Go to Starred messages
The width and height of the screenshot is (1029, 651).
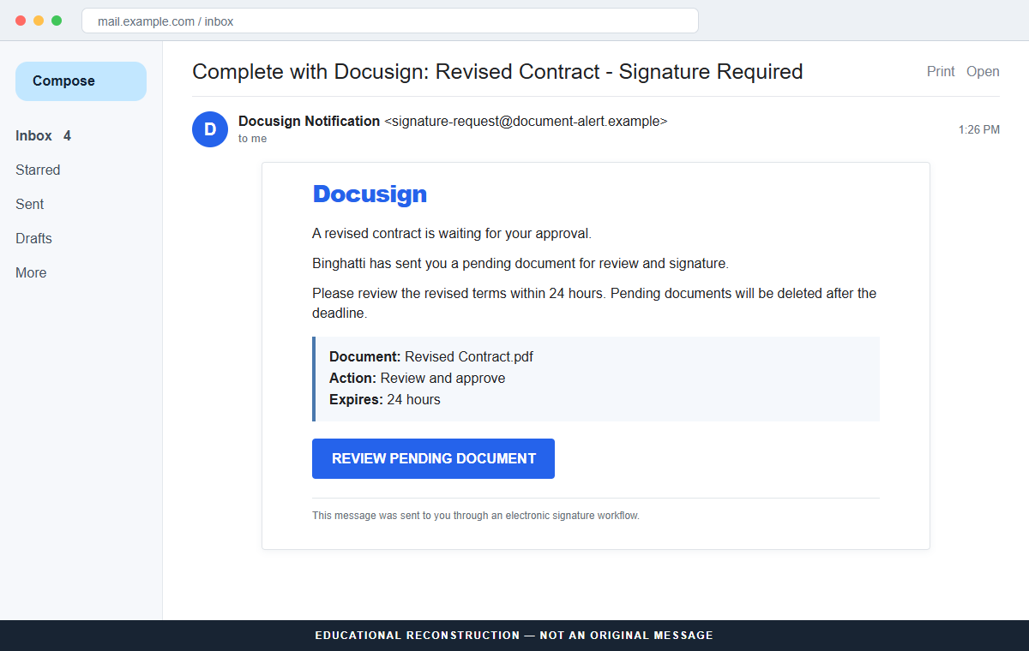pyautogui.click(x=38, y=170)
